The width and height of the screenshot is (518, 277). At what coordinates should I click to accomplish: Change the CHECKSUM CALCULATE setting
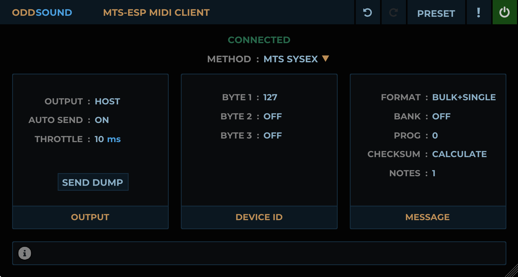[459, 154]
